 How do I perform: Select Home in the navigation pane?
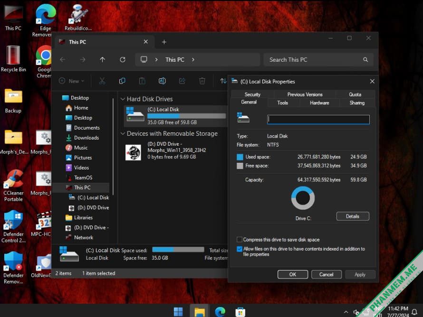click(81, 108)
